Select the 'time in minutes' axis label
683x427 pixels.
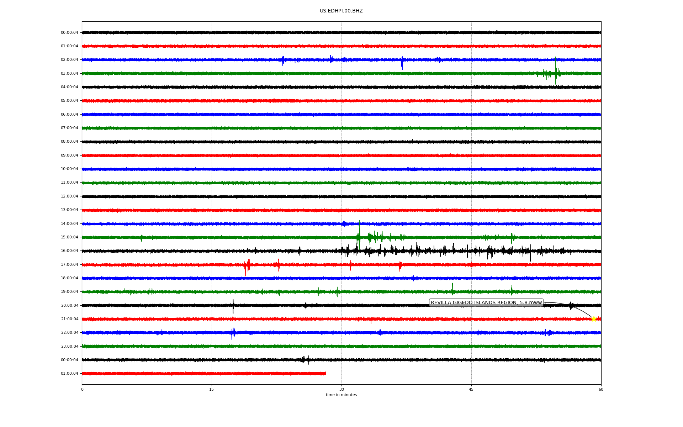tap(341, 395)
